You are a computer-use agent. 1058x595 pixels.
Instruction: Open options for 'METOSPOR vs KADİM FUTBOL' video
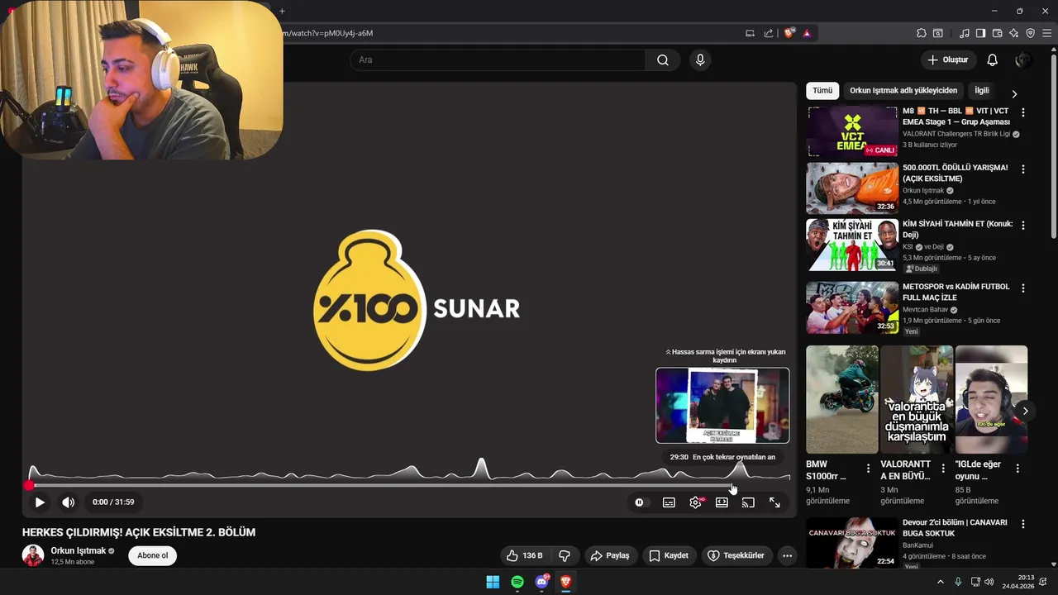[1023, 288]
